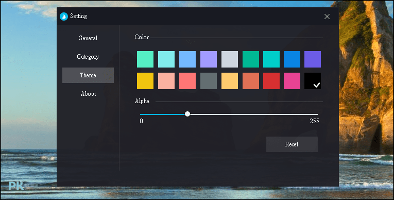Choose the sky blue color swatch

(187, 59)
